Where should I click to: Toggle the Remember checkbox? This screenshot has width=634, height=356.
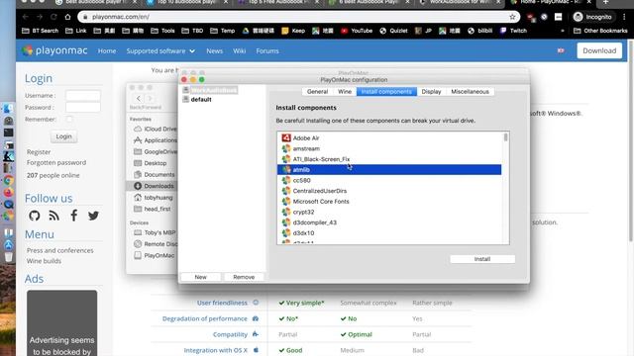[x=69, y=119]
